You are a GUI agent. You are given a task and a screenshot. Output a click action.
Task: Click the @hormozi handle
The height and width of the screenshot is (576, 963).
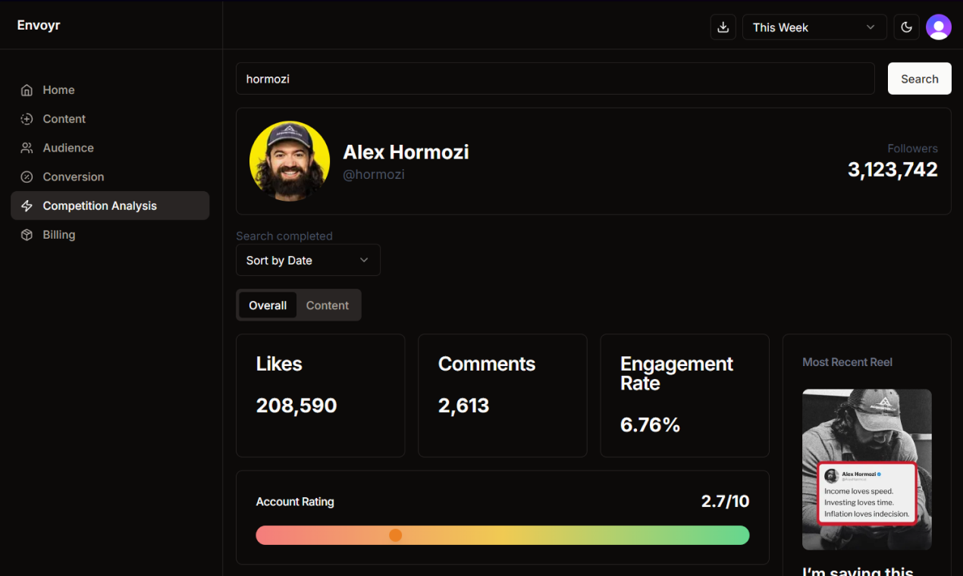click(x=374, y=174)
